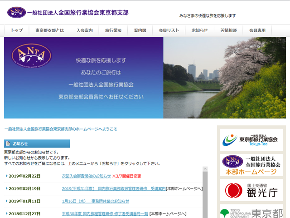
Task: Open the 1月16日 事務所休業のお知らせ link
Action: (95, 201)
